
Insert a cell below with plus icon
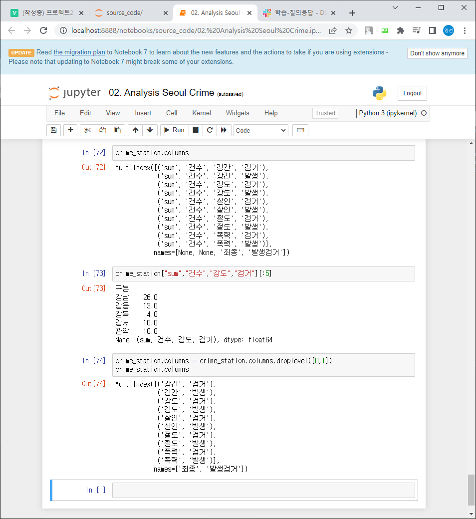coord(70,130)
